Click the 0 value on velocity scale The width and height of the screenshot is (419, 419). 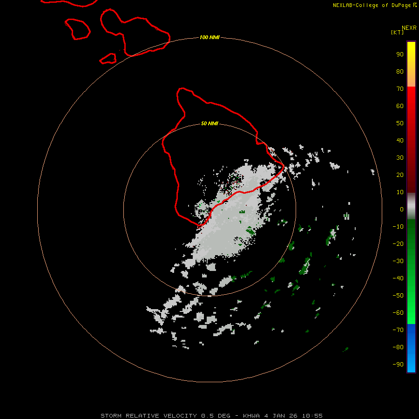[x=402, y=209]
